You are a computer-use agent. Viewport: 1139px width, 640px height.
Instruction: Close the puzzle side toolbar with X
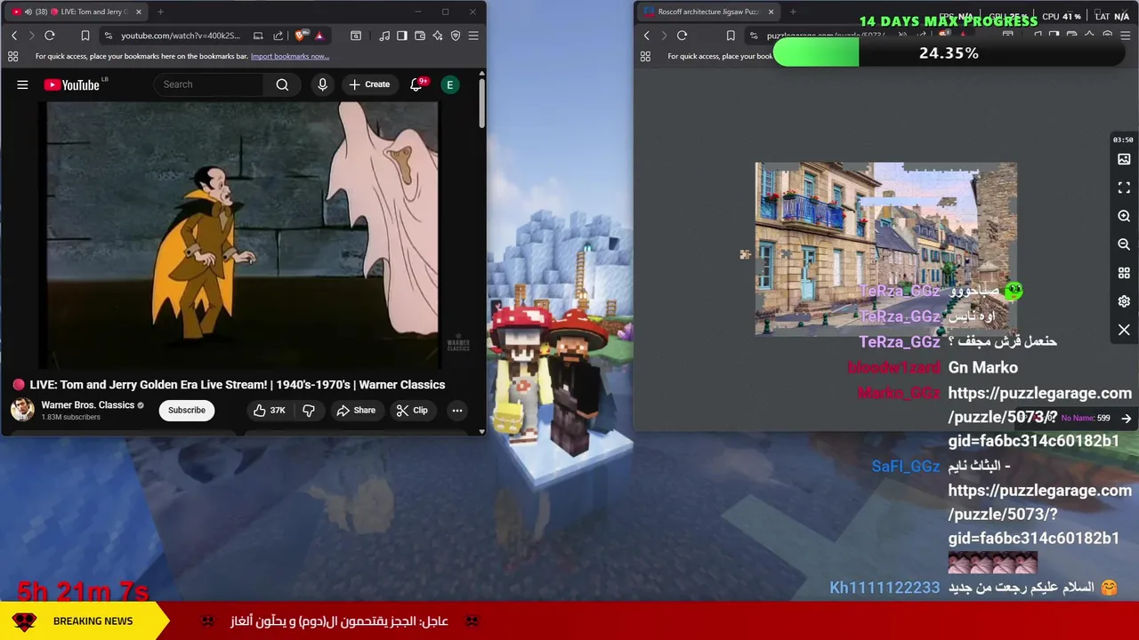(1124, 330)
